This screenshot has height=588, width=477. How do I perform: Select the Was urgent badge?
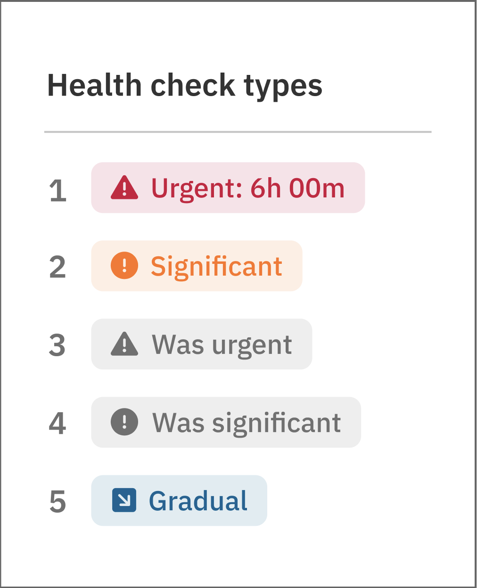[202, 344]
